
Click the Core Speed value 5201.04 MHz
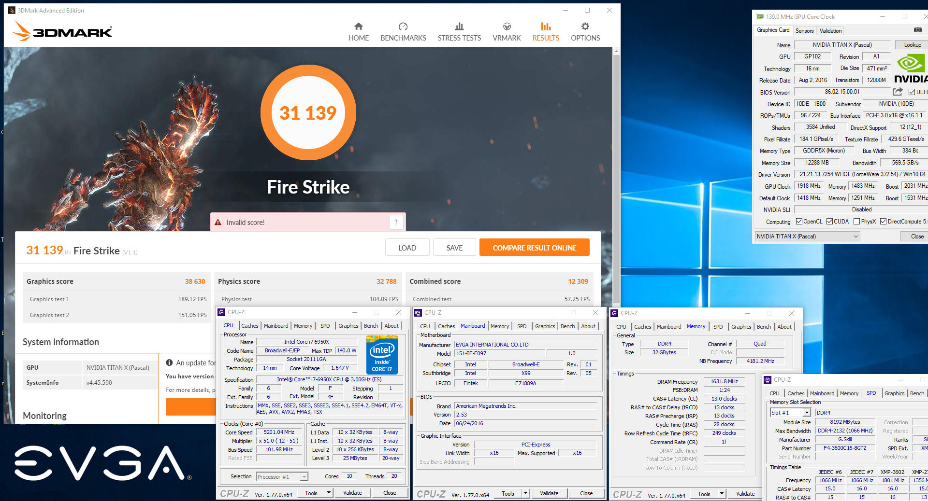pyautogui.click(x=279, y=432)
